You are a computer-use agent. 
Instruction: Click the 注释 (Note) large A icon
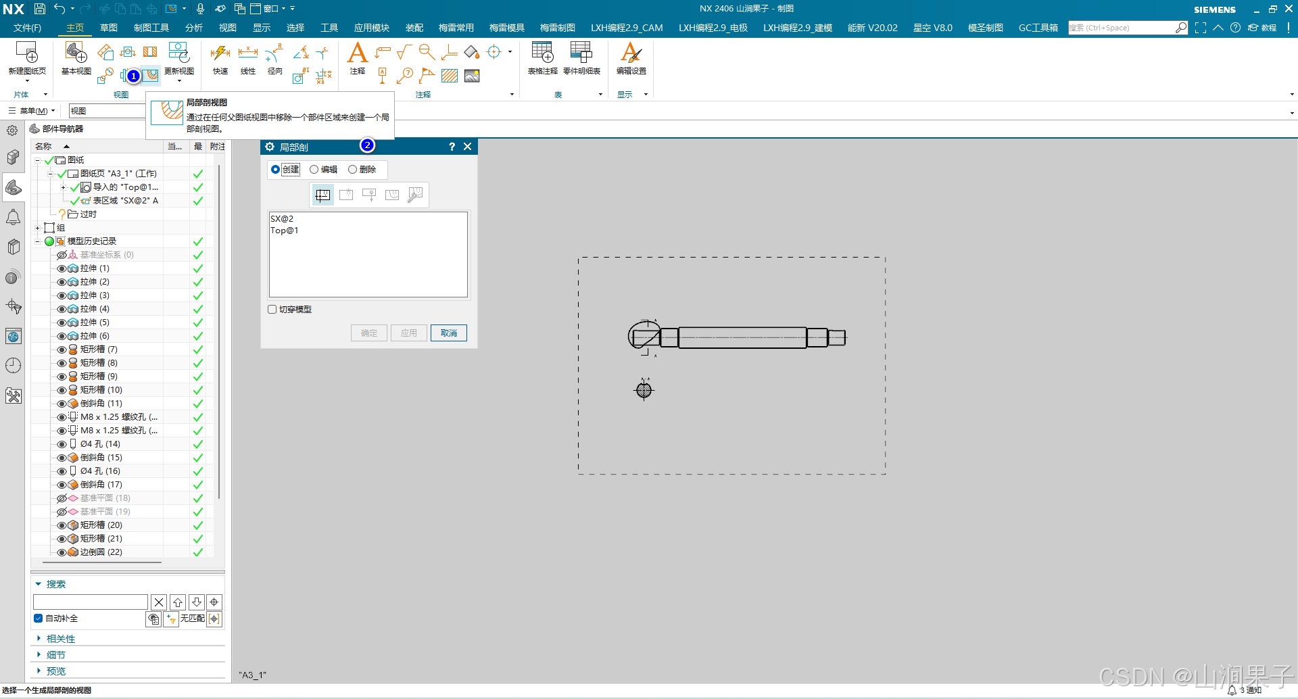coord(357,53)
